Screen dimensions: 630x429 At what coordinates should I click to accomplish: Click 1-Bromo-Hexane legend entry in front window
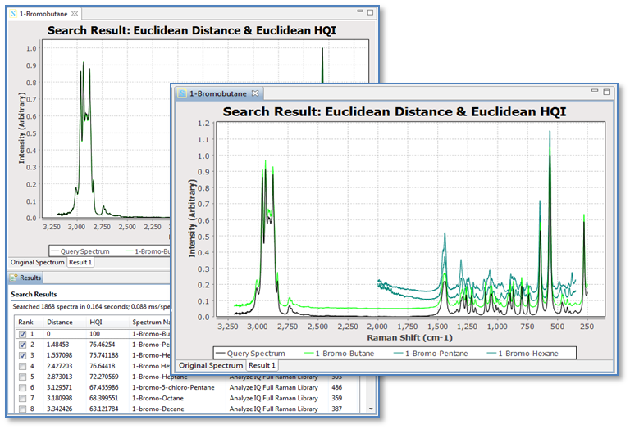coord(523,354)
